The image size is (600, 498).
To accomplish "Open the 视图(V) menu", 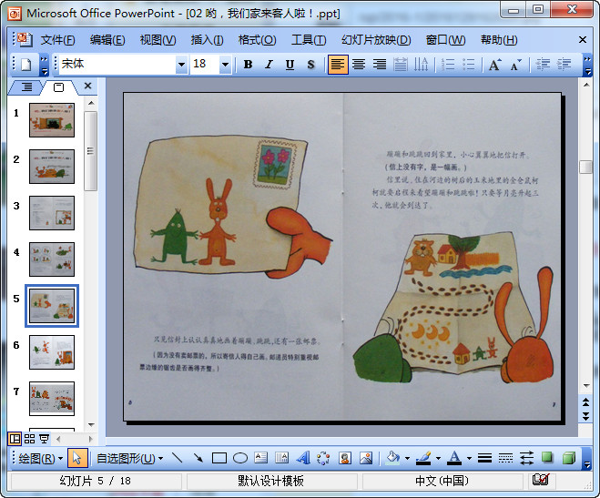I will pyautogui.click(x=158, y=40).
